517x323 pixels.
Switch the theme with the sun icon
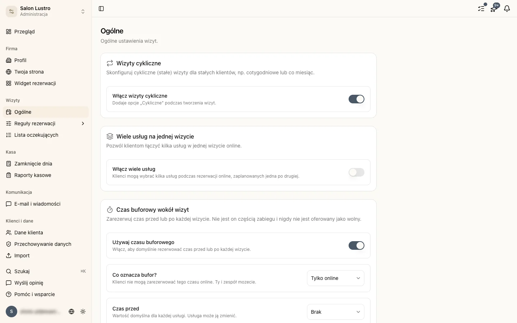pyautogui.click(x=83, y=312)
